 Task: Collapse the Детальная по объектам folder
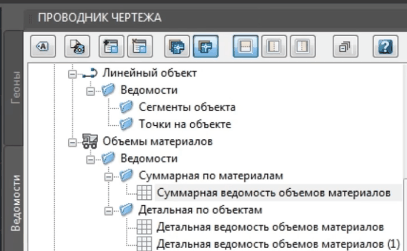click(x=109, y=211)
